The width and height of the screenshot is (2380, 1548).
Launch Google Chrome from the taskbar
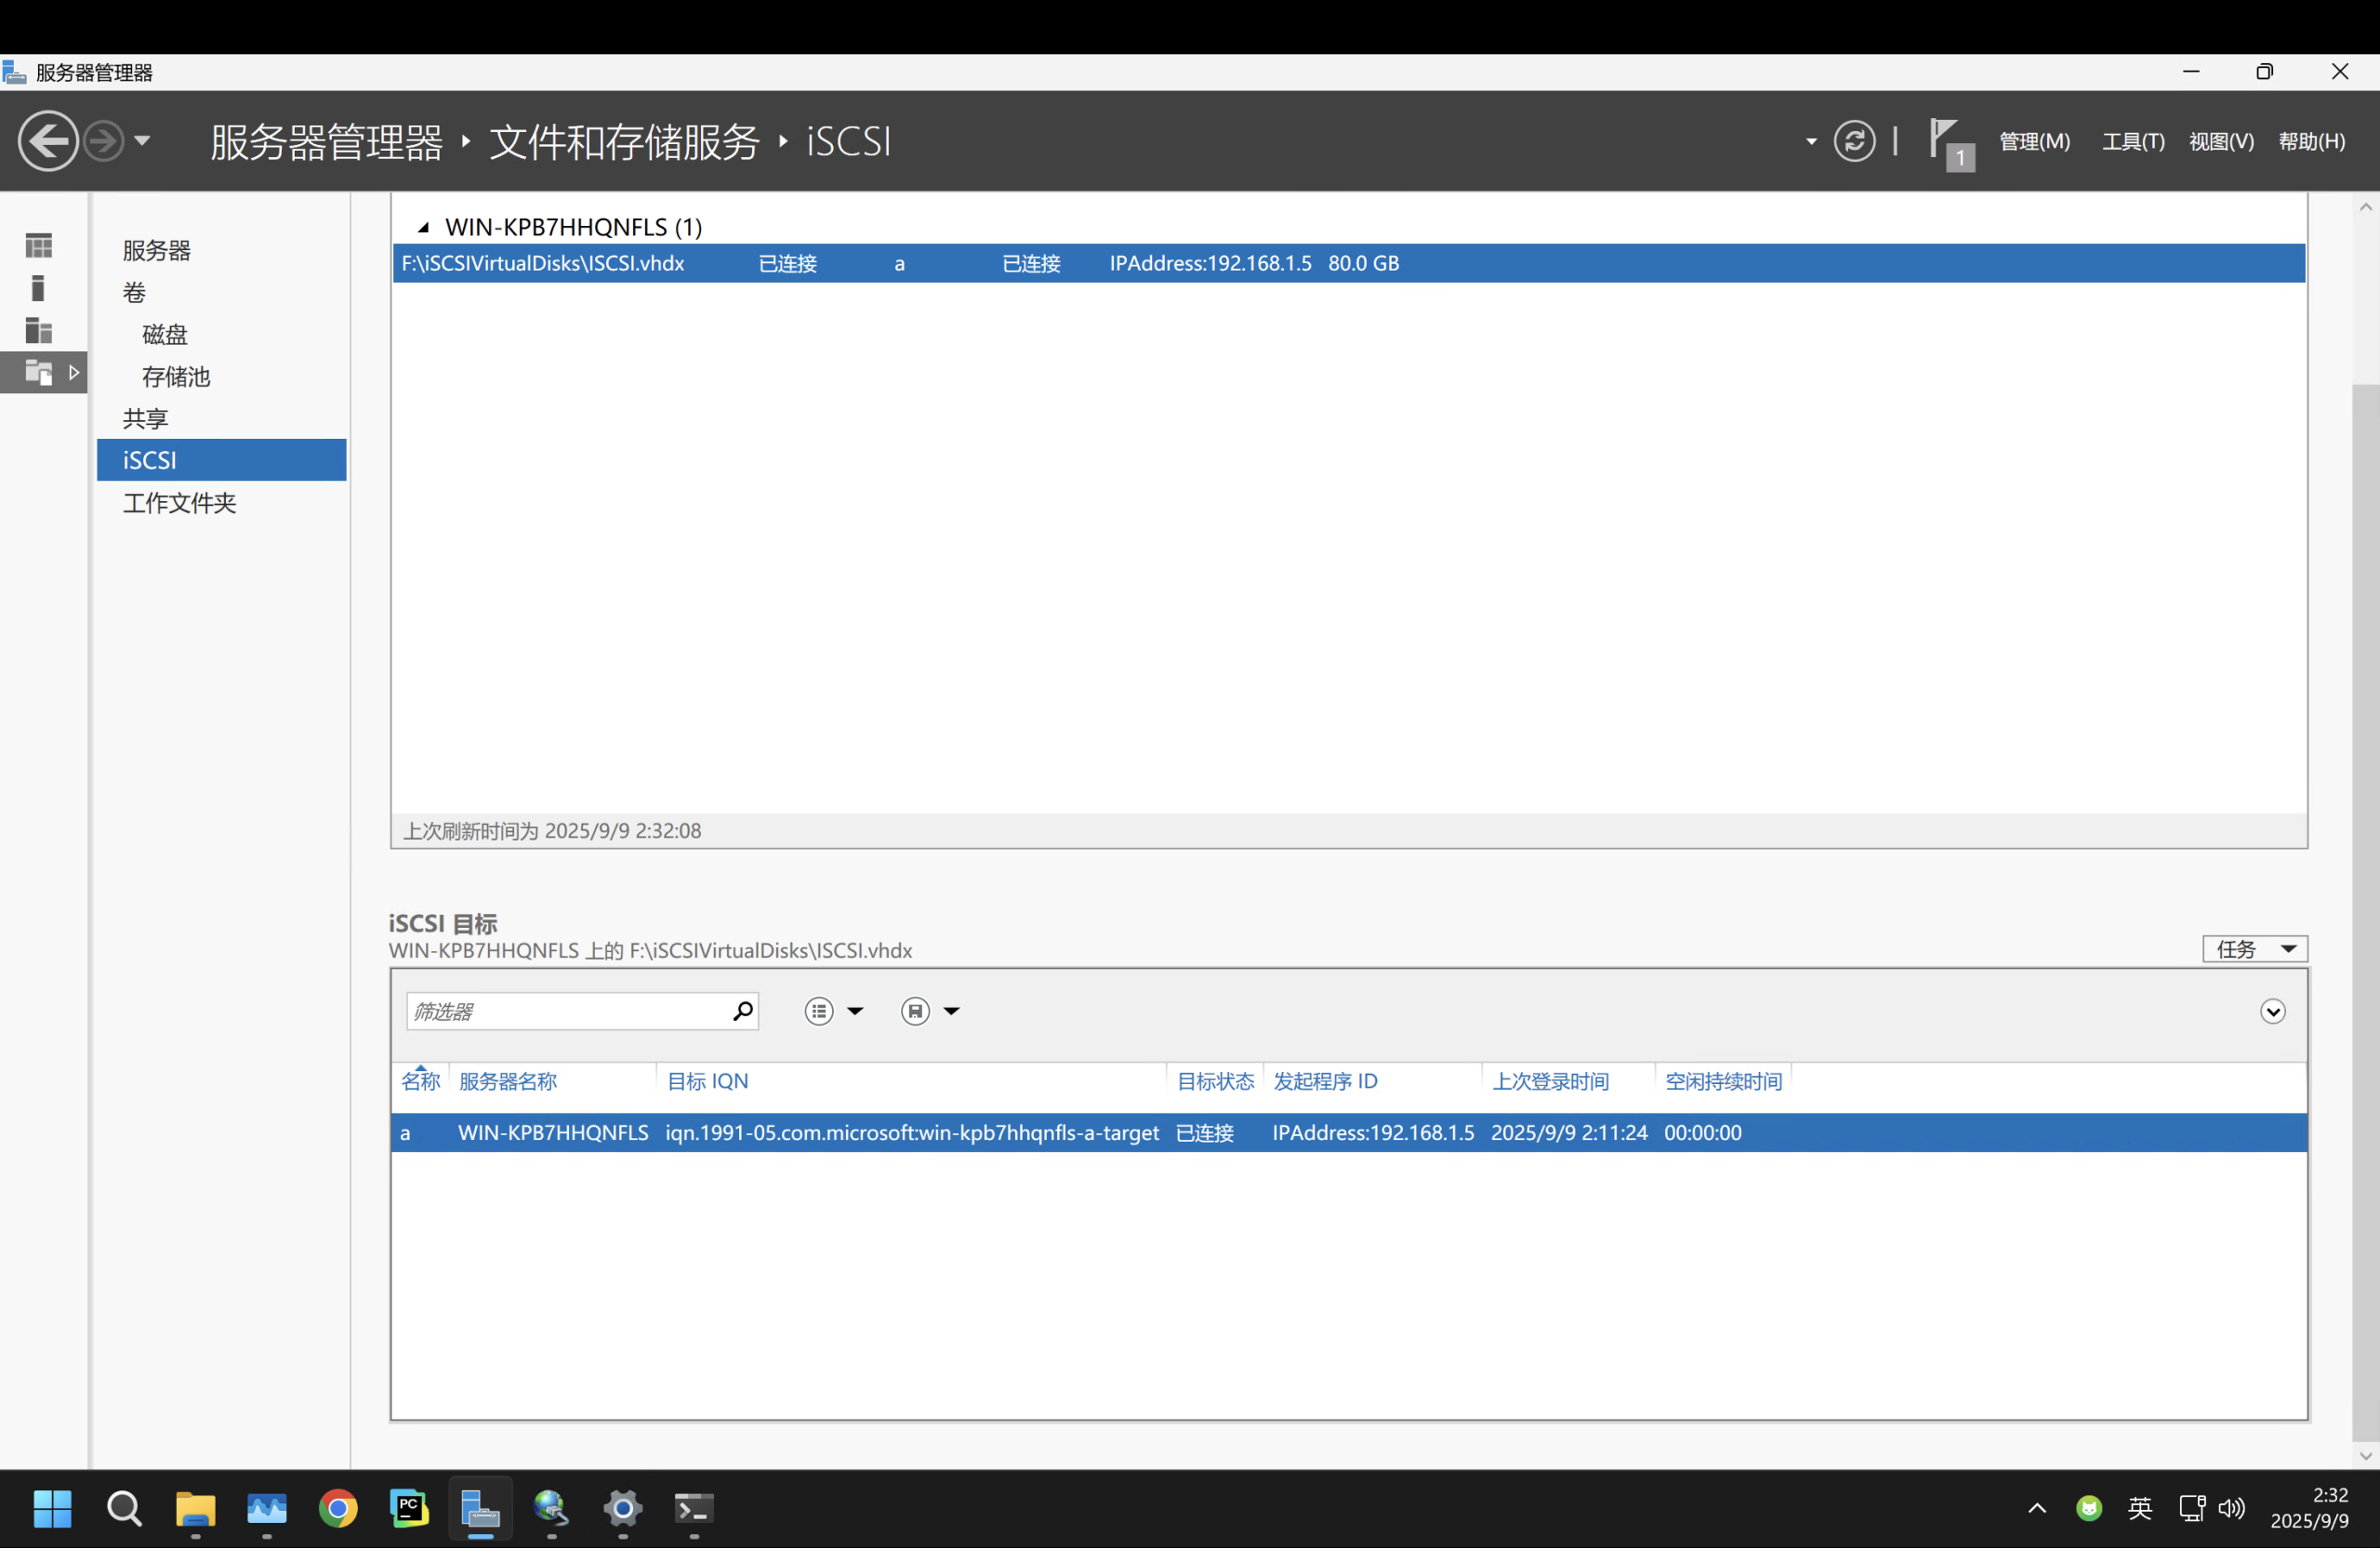338,1510
